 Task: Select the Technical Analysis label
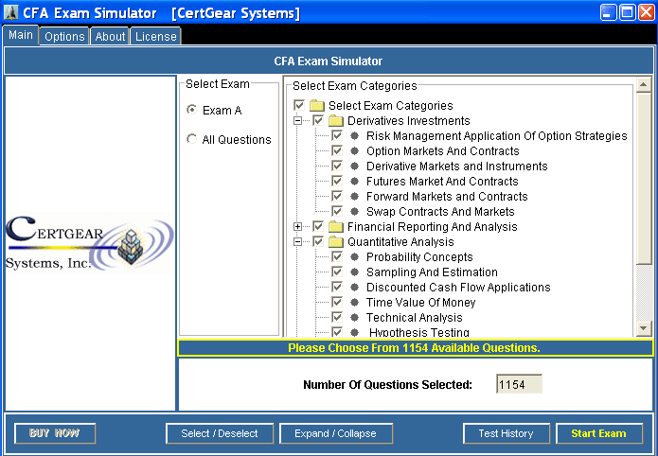(x=414, y=317)
